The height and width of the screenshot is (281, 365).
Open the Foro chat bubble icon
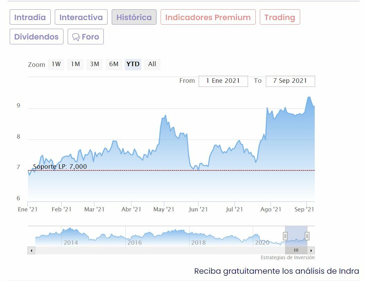(x=76, y=37)
